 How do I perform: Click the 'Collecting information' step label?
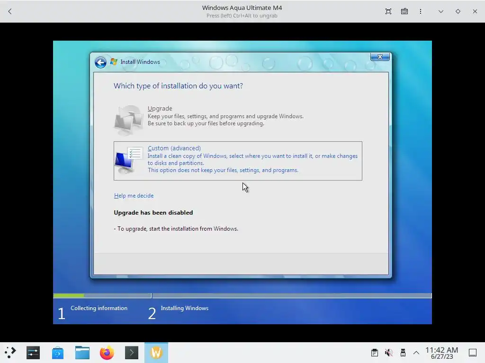[99, 308]
